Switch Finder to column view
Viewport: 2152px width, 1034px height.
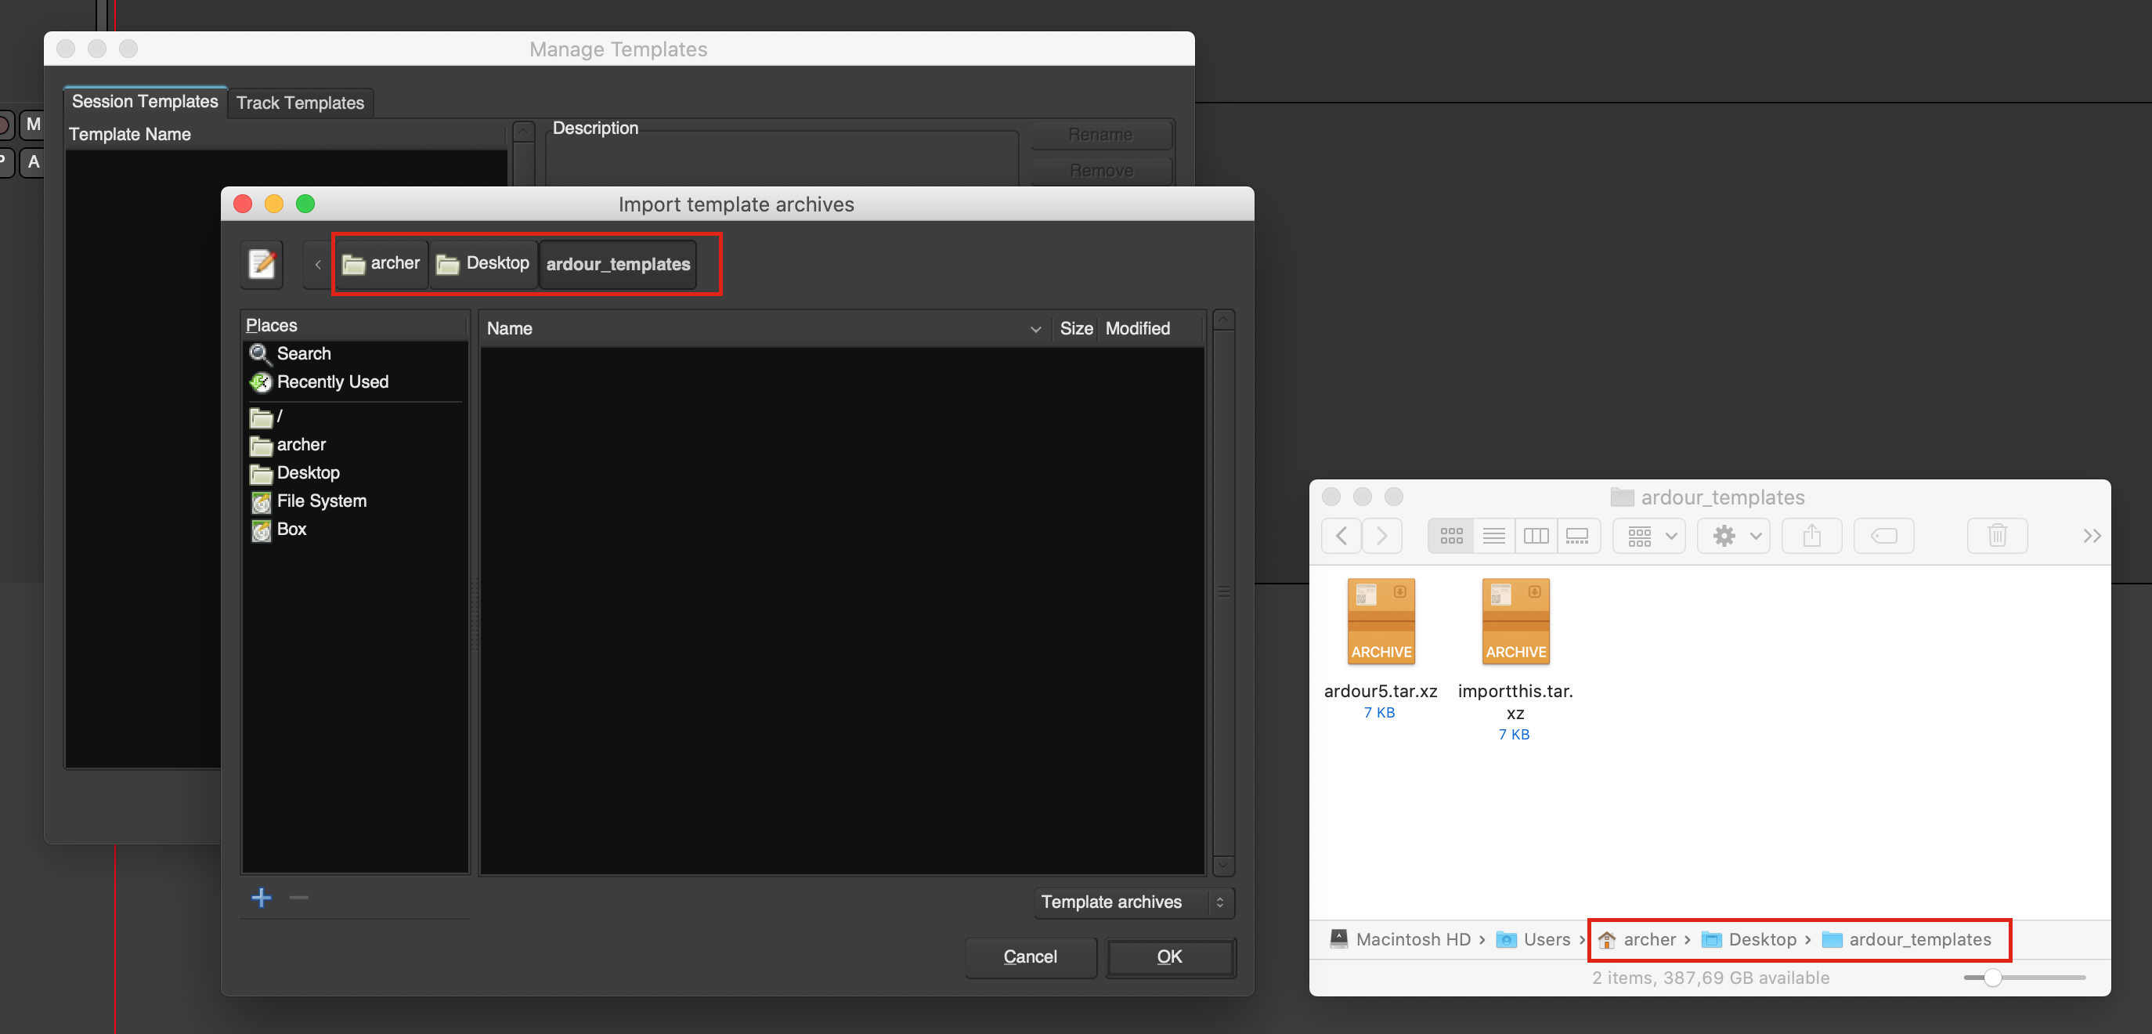tap(1536, 536)
